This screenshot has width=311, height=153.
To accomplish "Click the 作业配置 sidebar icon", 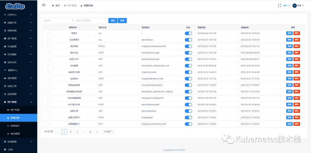I will pos(5,46).
